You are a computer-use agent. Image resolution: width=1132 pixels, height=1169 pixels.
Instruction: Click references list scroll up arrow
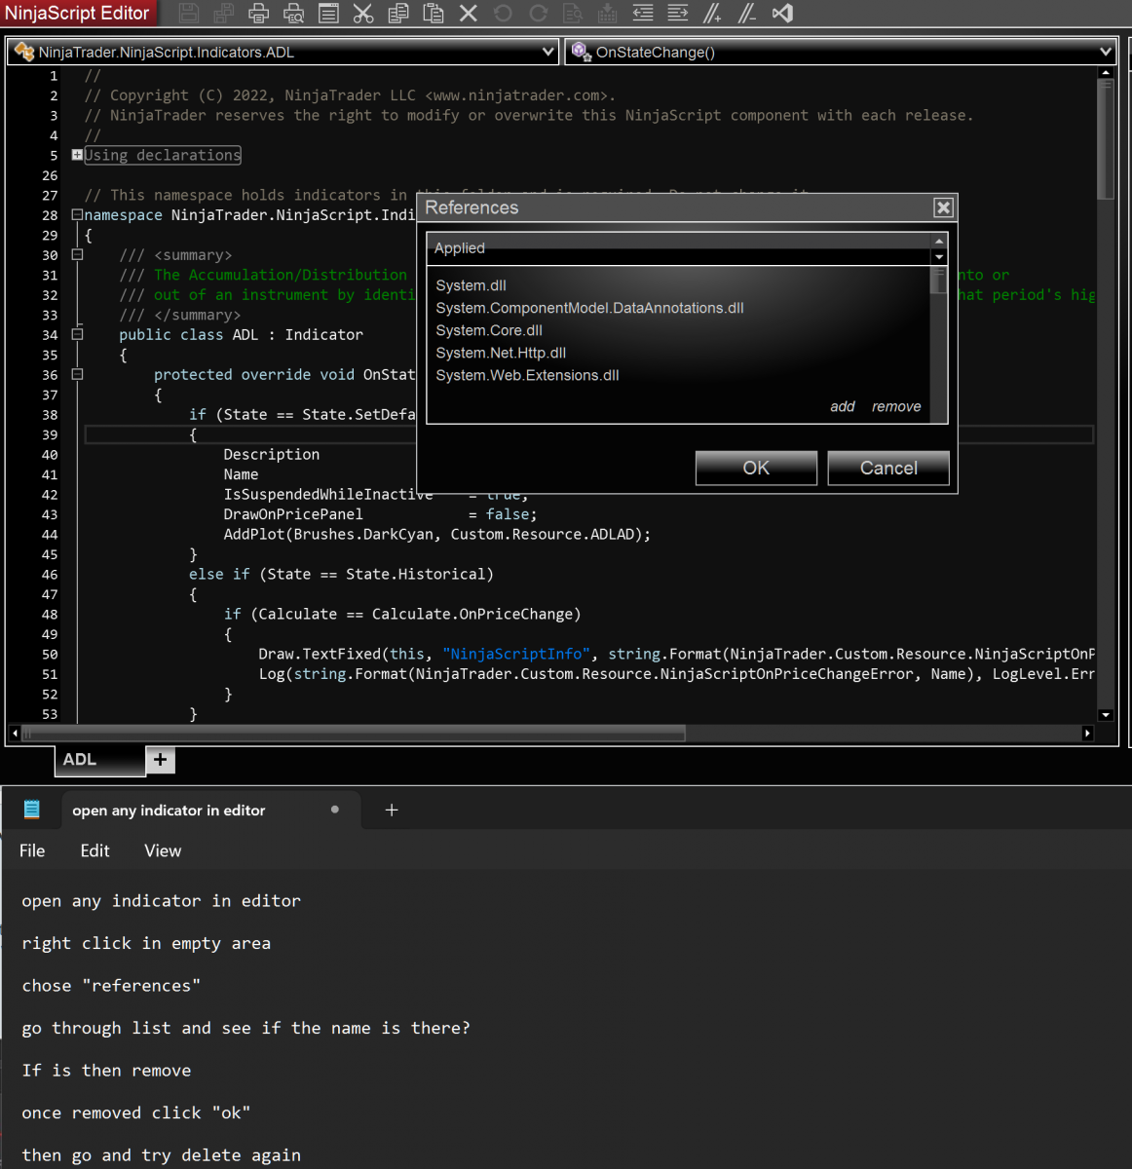click(x=939, y=241)
